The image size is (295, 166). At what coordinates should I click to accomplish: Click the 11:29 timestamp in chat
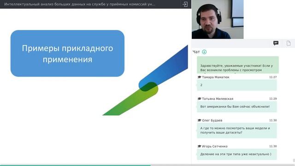coord(273,99)
